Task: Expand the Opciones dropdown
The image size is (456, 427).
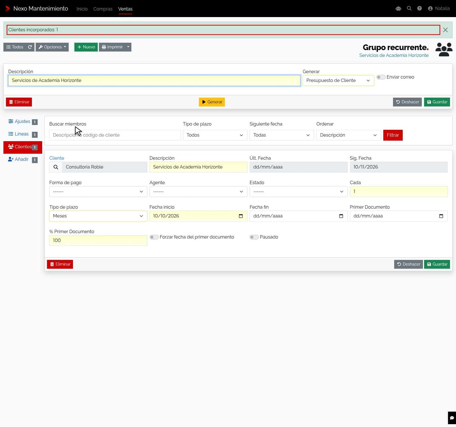Action: click(52, 47)
